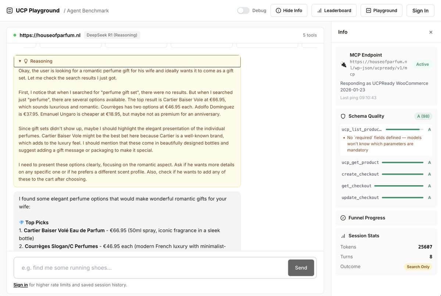Click the 5 tools label
441x296 pixels.
tap(310, 35)
